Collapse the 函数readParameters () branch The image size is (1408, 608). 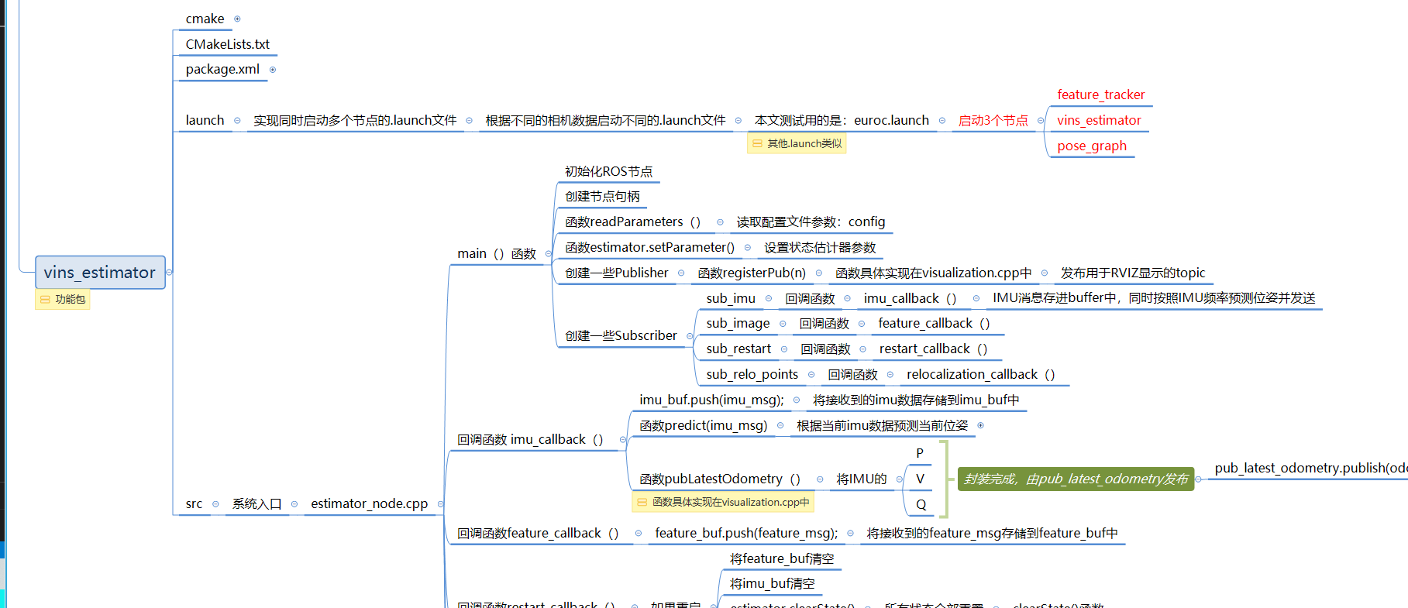point(720,222)
